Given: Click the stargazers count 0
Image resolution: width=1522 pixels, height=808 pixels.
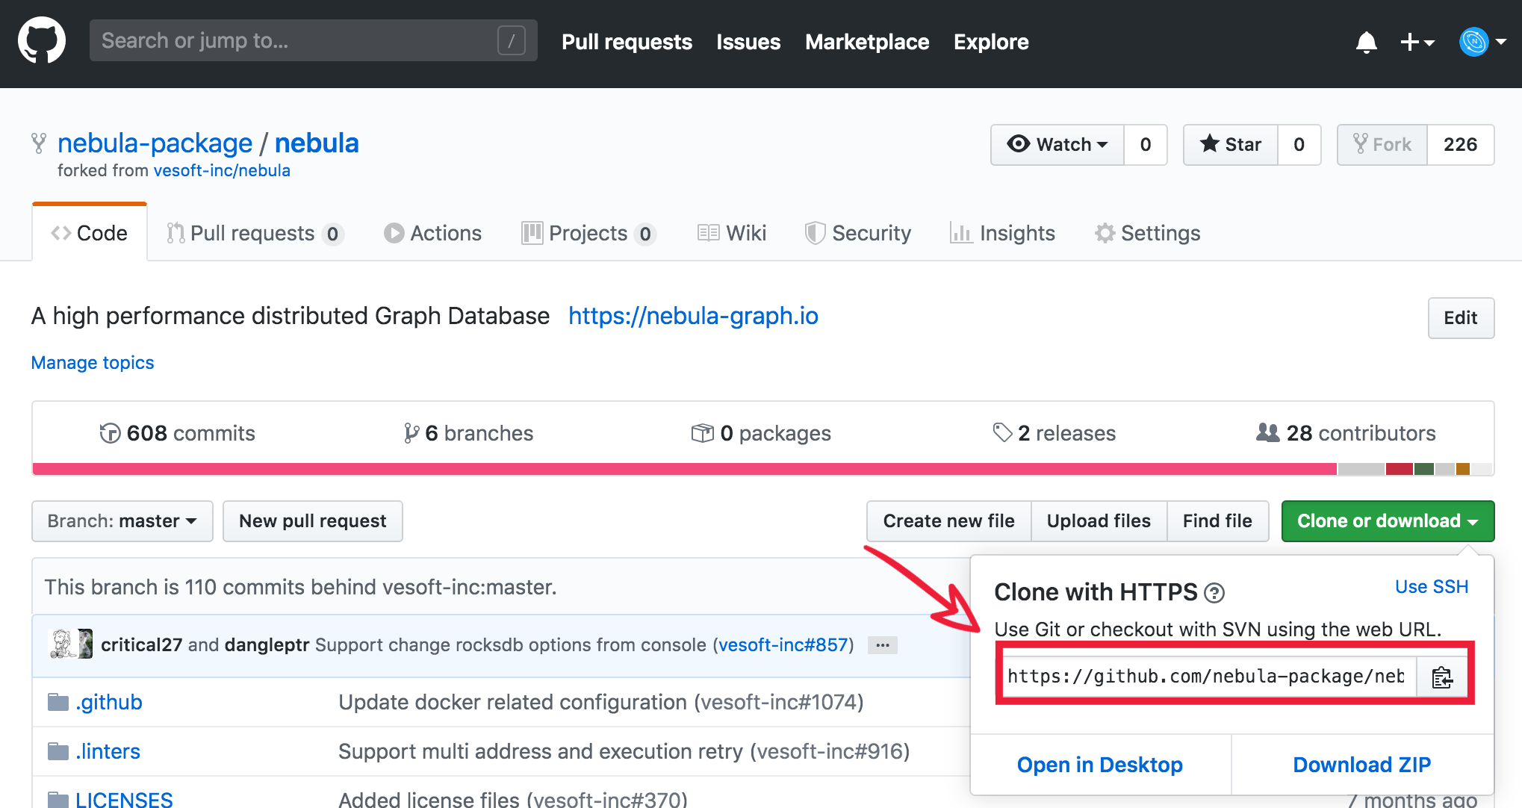Looking at the screenshot, I should tap(1299, 144).
